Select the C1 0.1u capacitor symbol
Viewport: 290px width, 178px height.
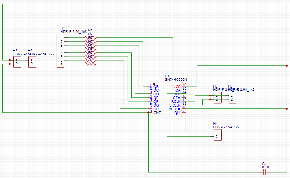(264, 172)
